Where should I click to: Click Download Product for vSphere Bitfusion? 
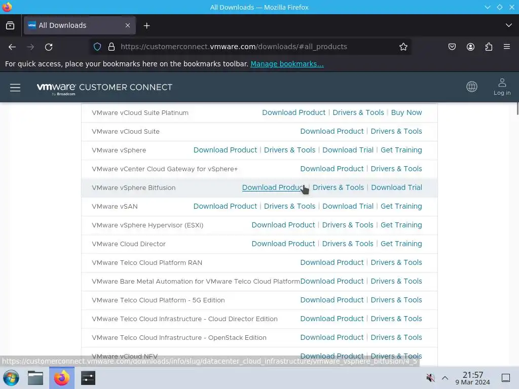[274, 187]
